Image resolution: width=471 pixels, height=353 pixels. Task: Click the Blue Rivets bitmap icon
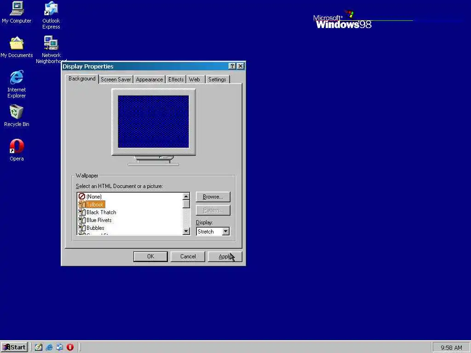[x=82, y=220]
